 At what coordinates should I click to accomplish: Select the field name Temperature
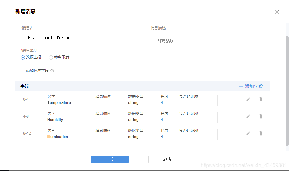point(59,103)
